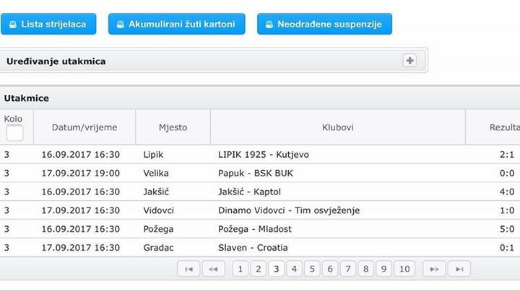Sort by the Datum/vrijeme column header

(84, 127)
